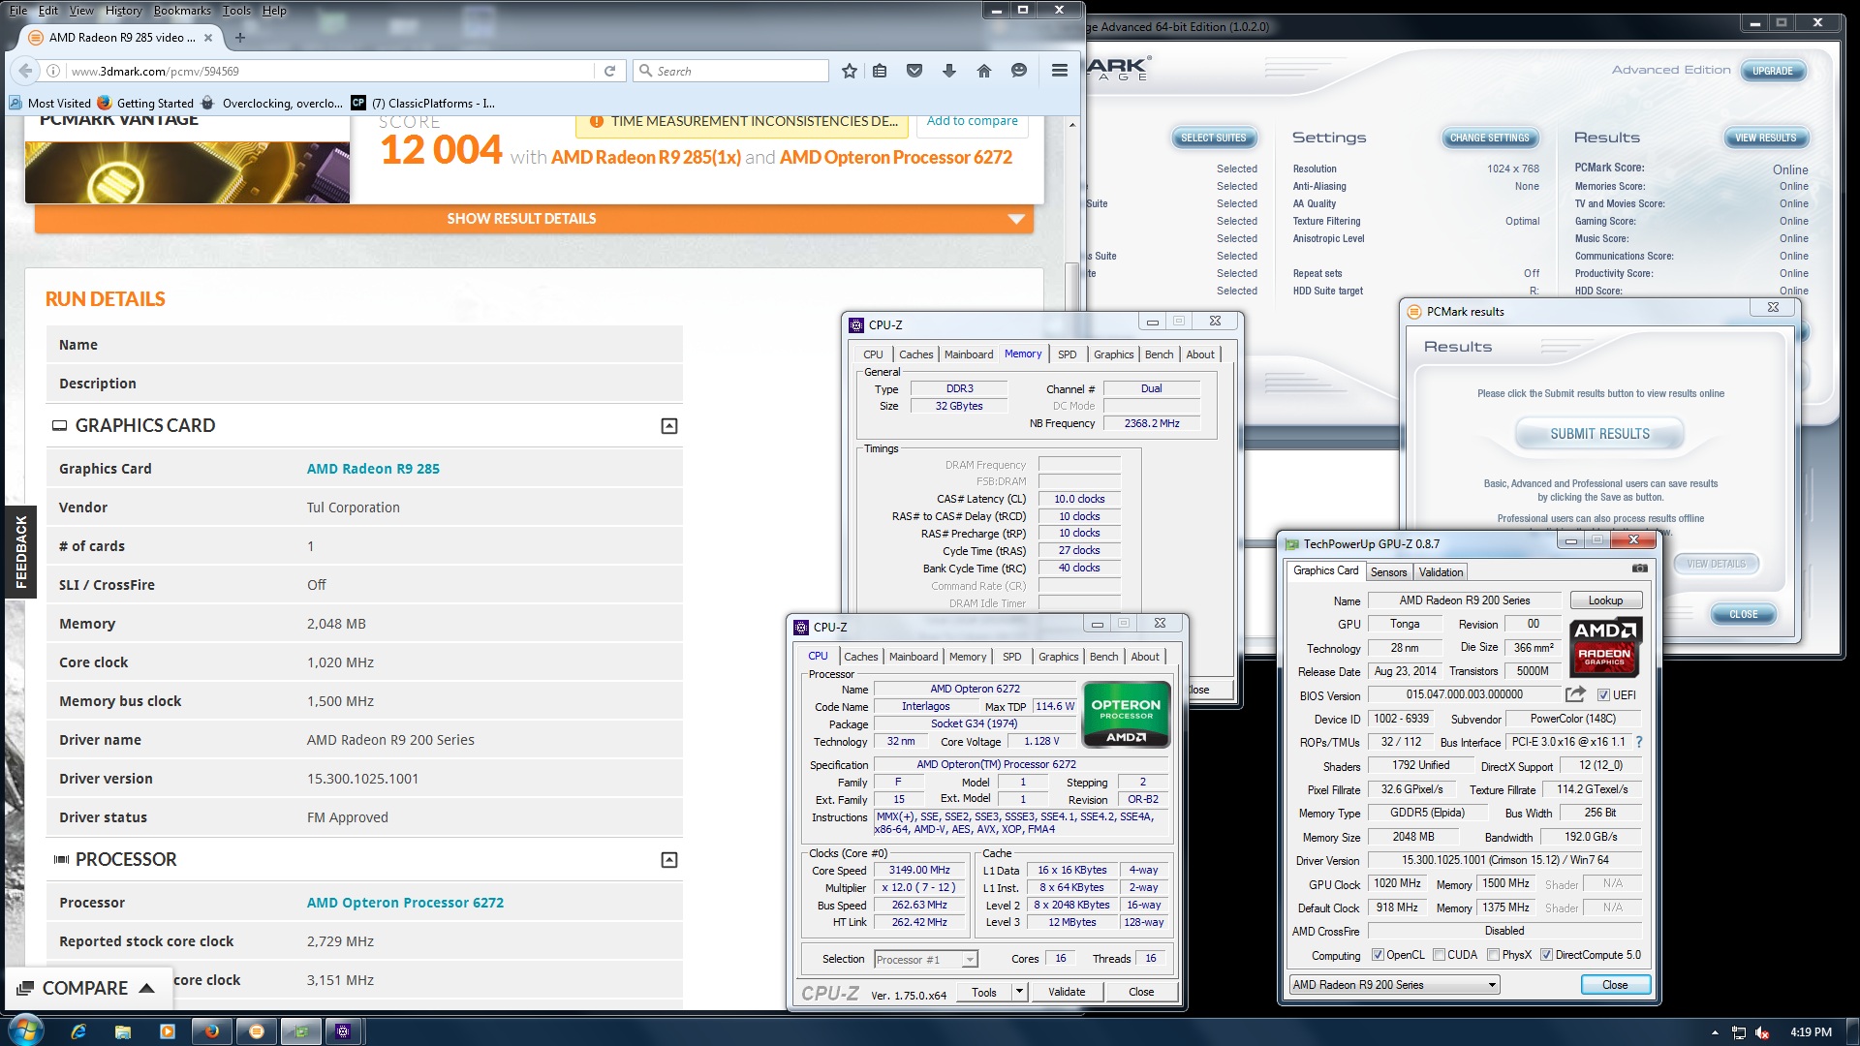Click the site information icon in URL bar
The height and width of the screenshot is (1046, 1860).
click(x=53, y=71)
